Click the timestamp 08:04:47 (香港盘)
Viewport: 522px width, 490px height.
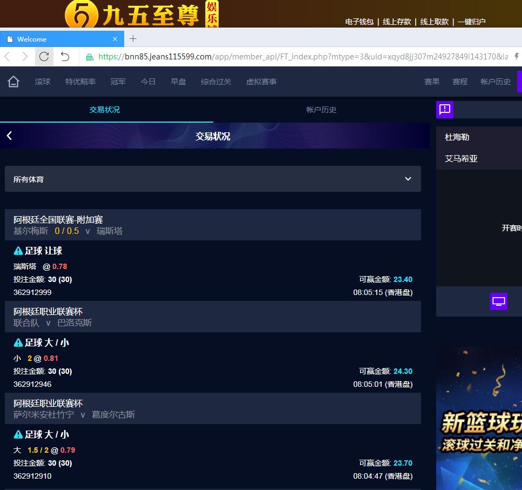coord(383,476)
